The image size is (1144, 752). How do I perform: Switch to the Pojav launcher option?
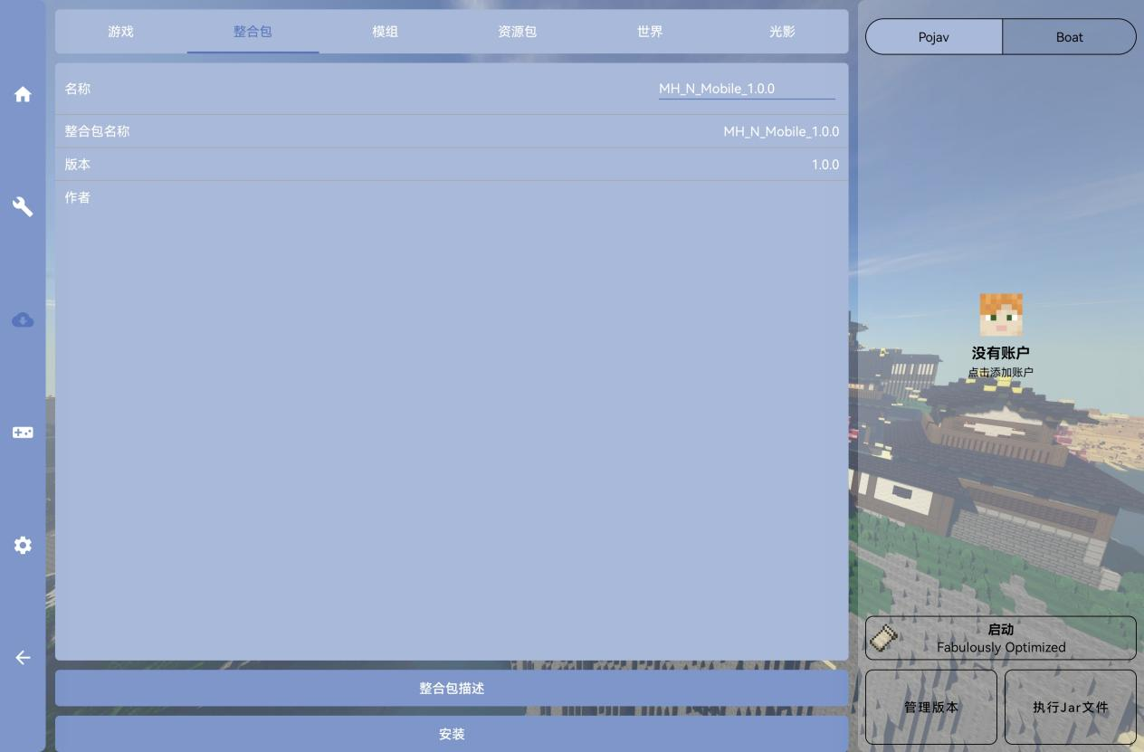coord(934,37)
